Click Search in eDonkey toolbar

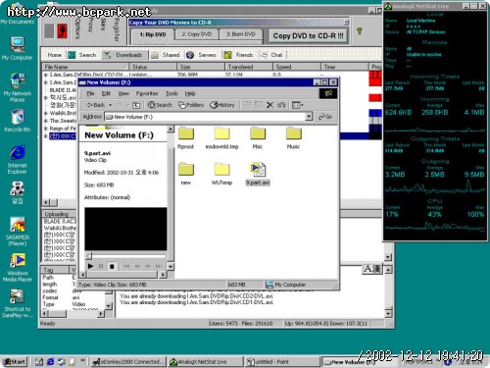tap(82, 55)
